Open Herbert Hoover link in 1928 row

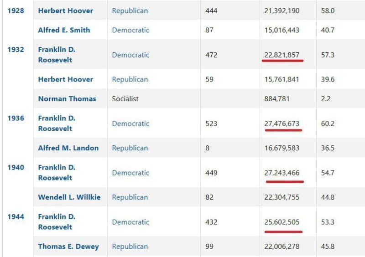[65, 10]
